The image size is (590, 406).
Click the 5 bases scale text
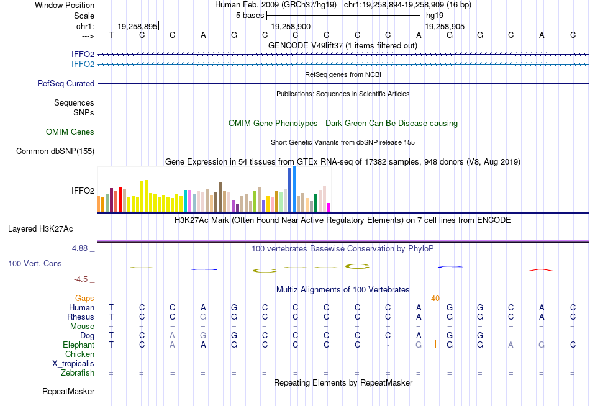coord(250,16)
